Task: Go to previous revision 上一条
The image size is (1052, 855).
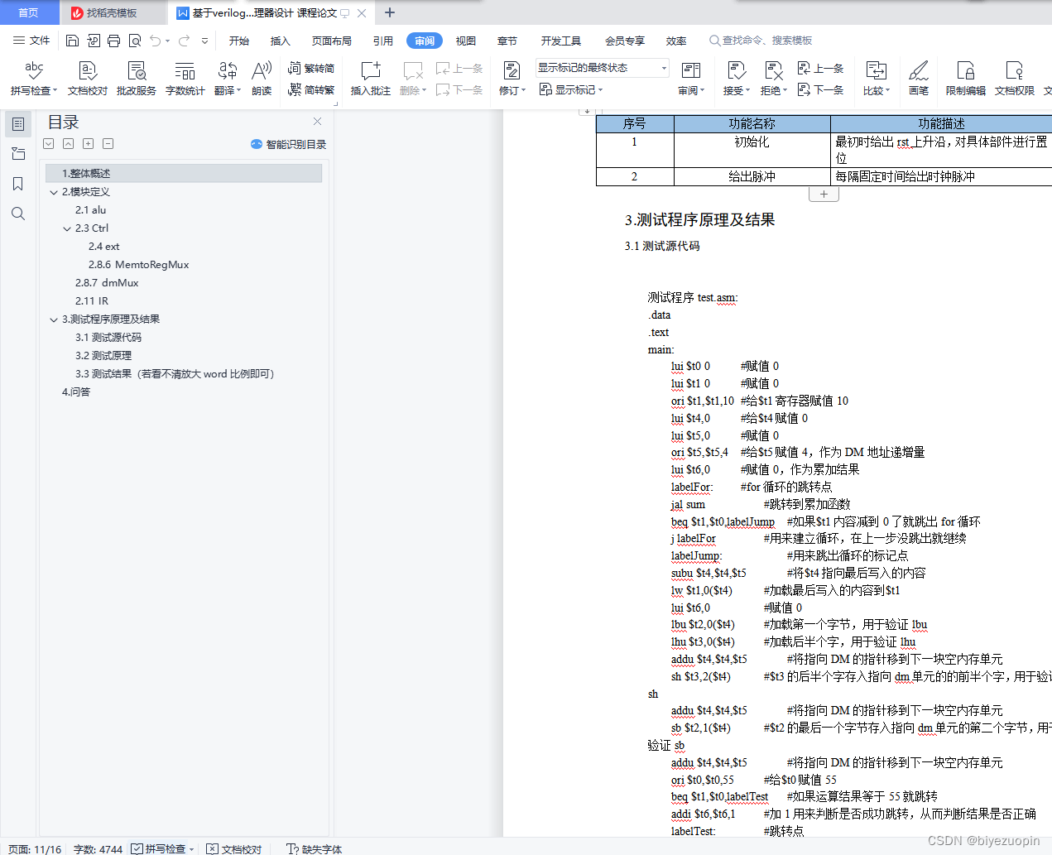Action: tap(820, 68)
